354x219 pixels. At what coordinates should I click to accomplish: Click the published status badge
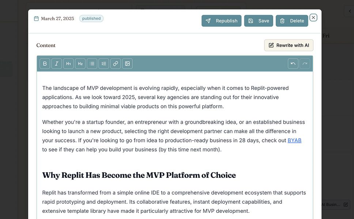tap(91, 18)
